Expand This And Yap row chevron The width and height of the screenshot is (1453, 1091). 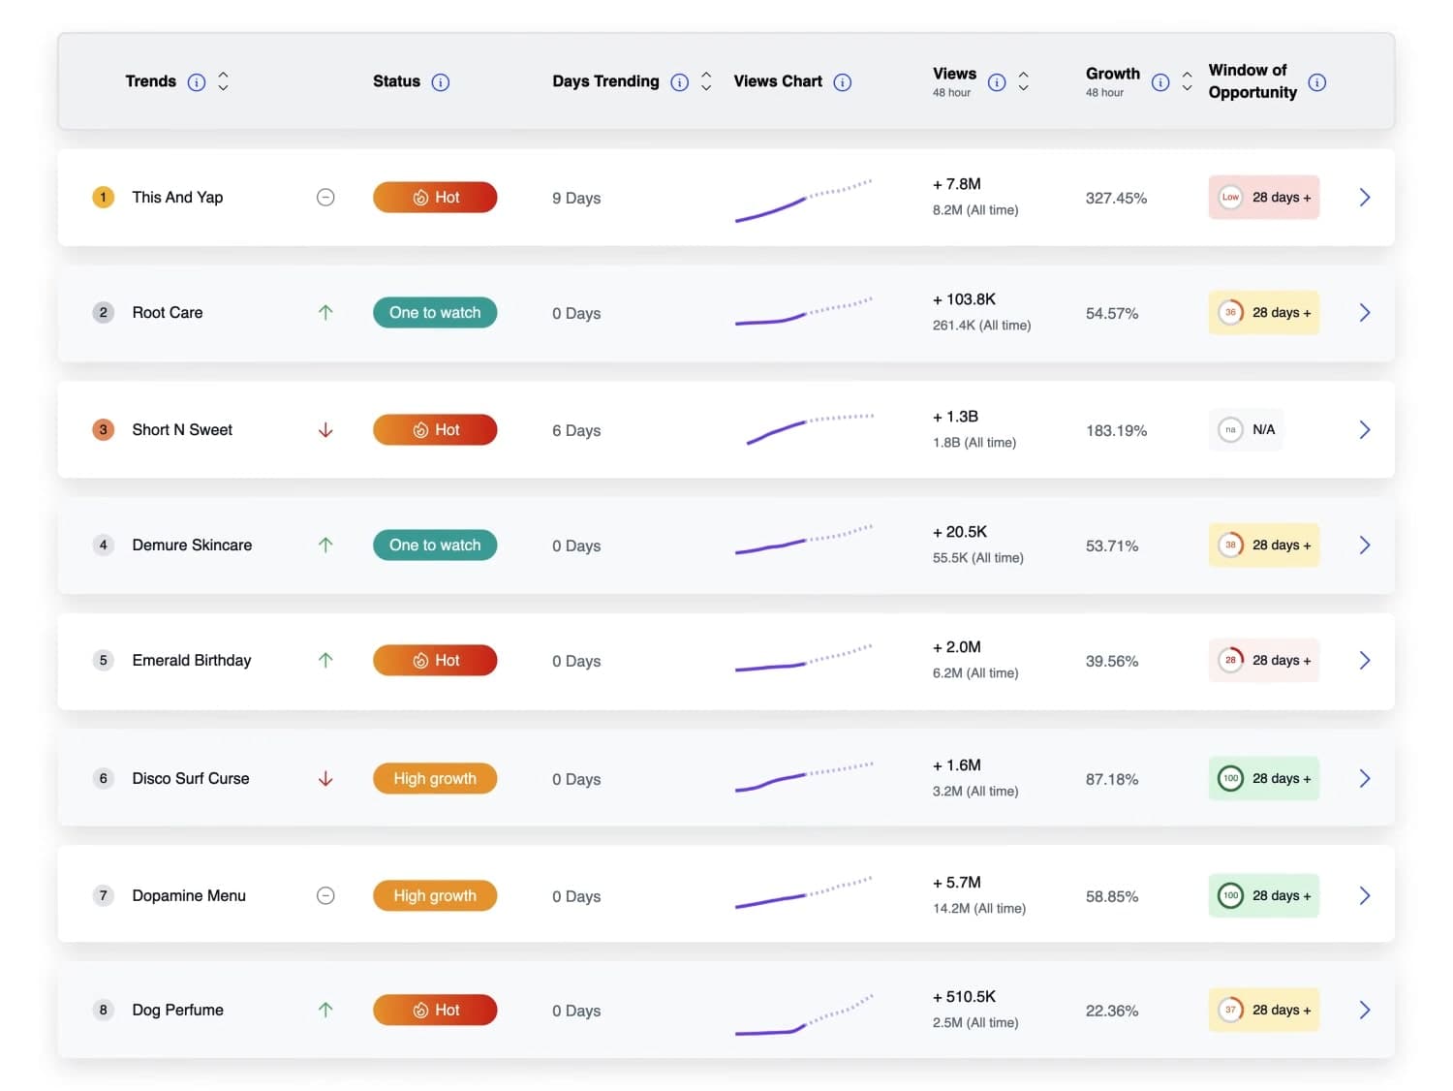tap(1364, 198)
